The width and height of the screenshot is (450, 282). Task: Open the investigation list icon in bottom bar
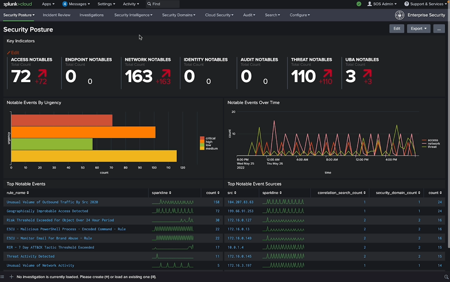tap(2, 277)
